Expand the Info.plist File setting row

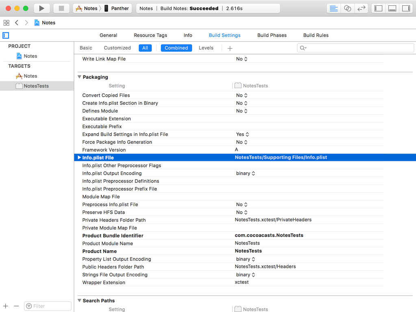(x=79, y=158)
